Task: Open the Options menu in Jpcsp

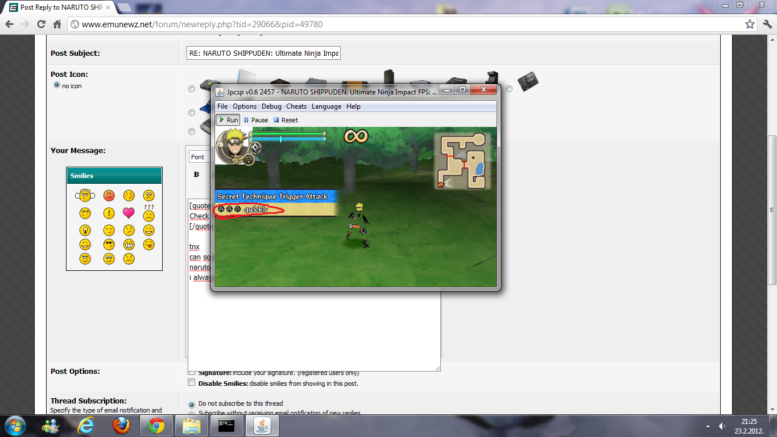Action: [245, 106]
